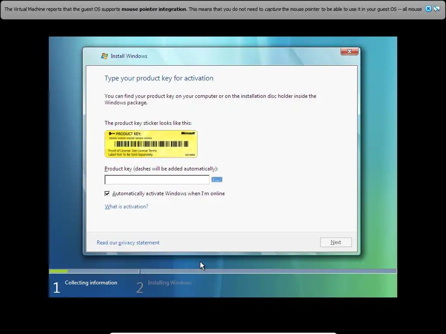Image resolution: width=446 pixels, height=334 pixels.
Task: Click the 'Collecting information' step label
Action: pos(91,283)
